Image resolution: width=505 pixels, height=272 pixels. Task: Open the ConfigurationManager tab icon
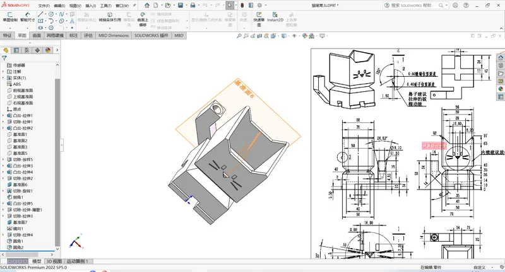coord(27,50)
